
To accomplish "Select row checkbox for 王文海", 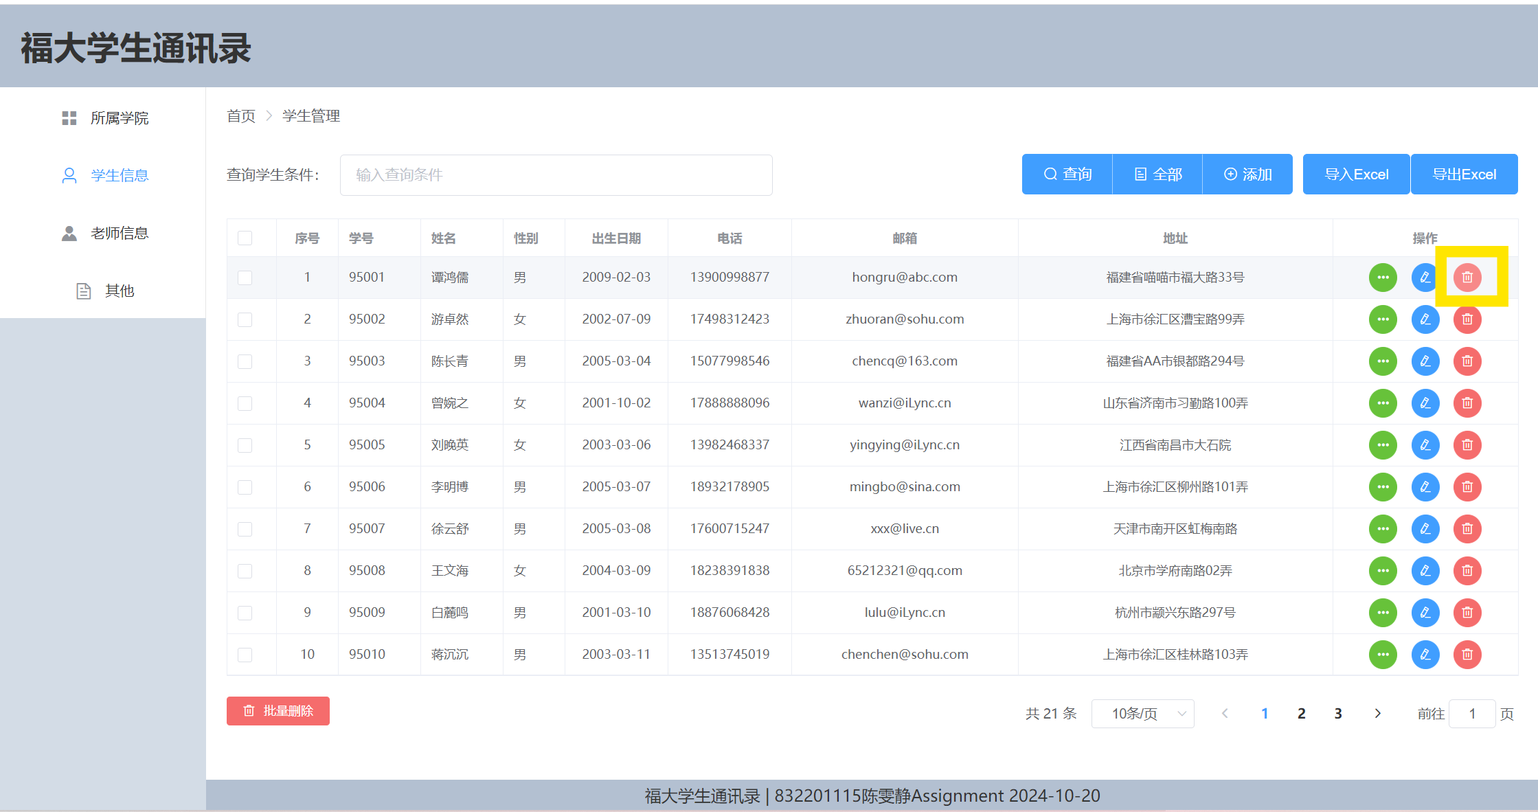I will pos(245,571).
